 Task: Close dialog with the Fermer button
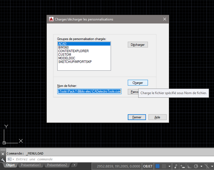pyautogui.click(x=137, y=117)
